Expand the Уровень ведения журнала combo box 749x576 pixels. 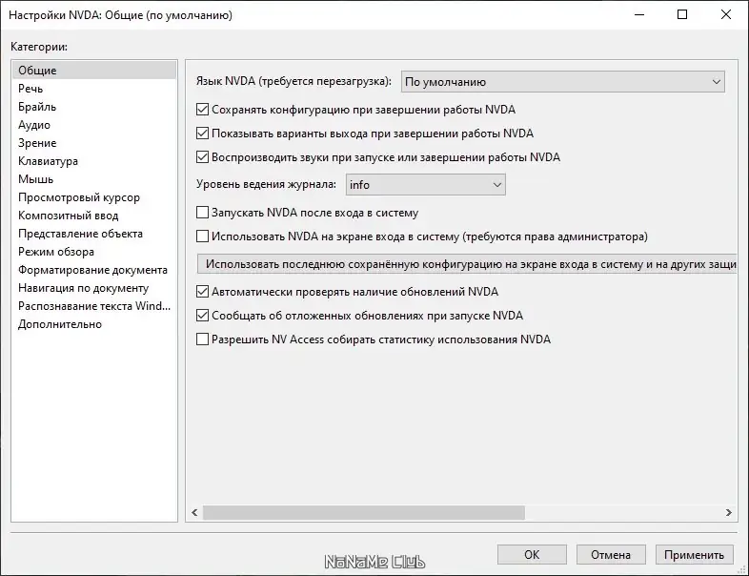(425, 184)
